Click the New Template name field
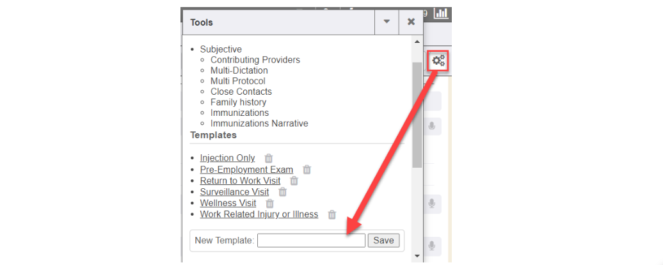The width and height of the screenshot is (663, 265). tap(311, 241)
